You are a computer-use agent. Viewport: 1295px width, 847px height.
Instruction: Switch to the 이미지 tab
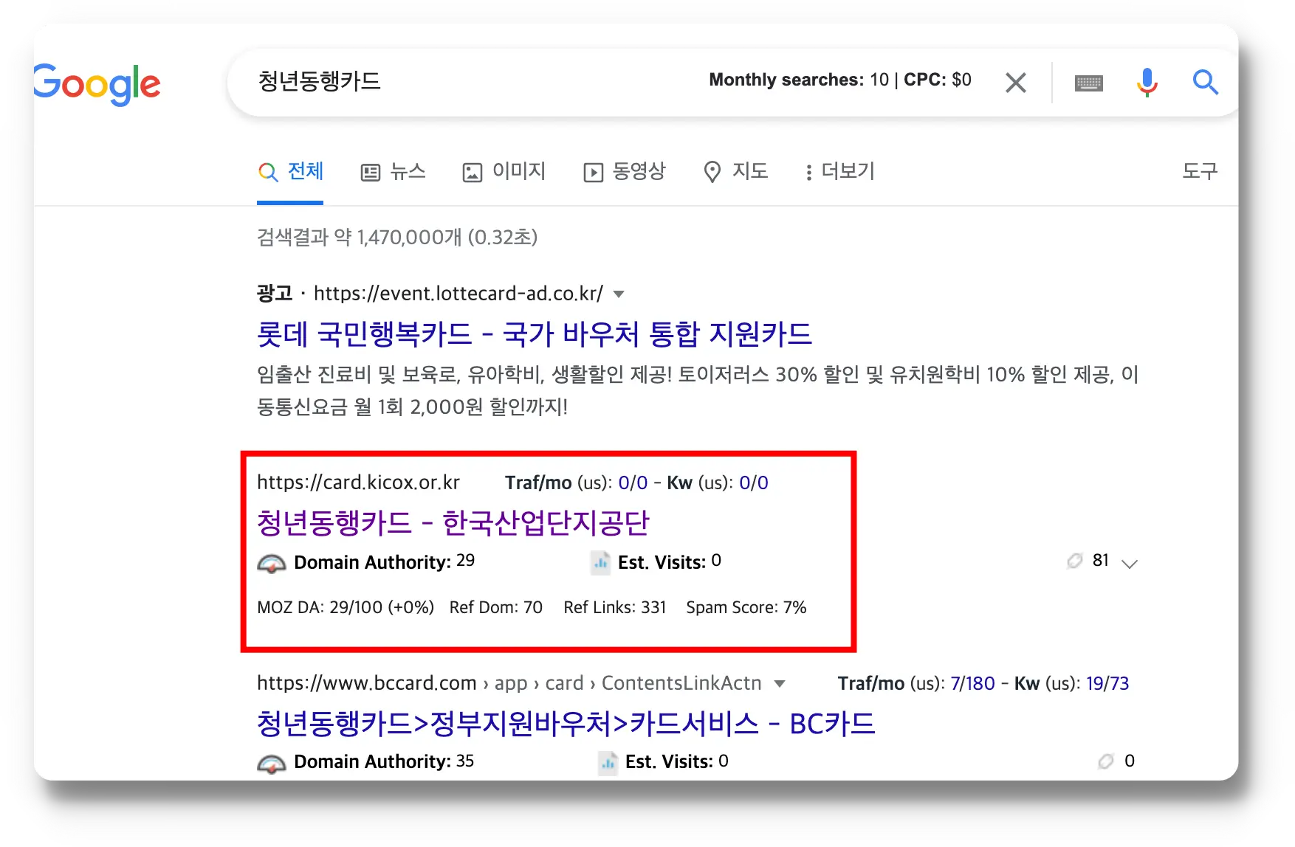tap(504, 172)
